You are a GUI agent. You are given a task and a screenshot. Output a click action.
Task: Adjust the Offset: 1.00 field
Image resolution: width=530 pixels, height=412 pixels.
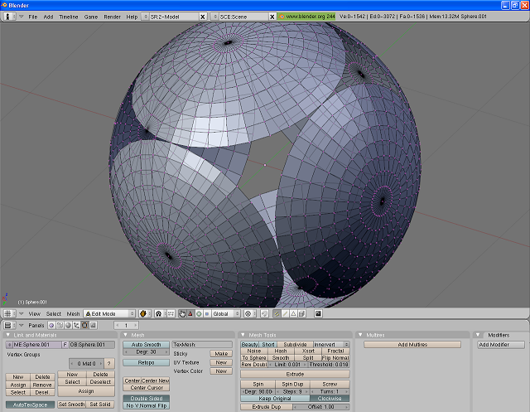point(321,406)
